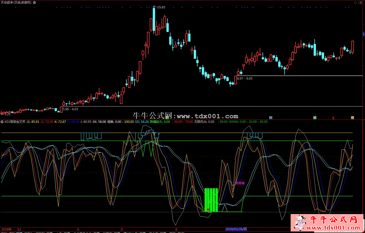Image resolution: width=365 pixels, height=233 pixels.
Task: Click the 天华超净(日线,前复权) chart title
Action: click(x=16, y=3)
